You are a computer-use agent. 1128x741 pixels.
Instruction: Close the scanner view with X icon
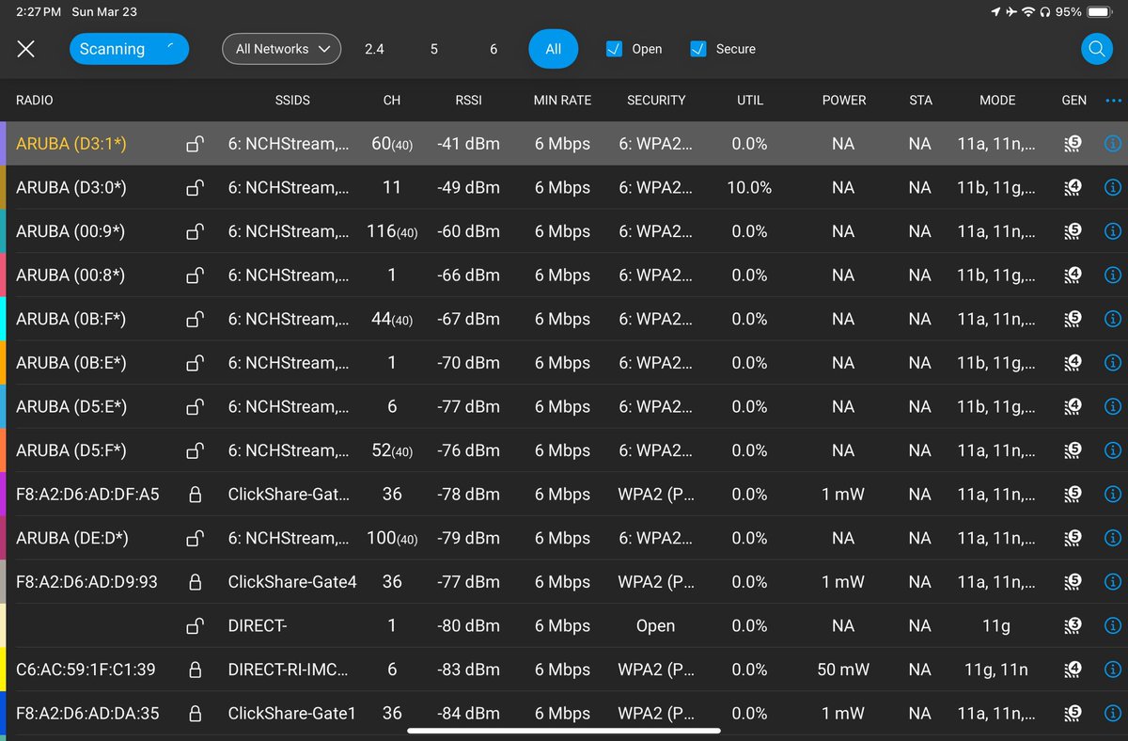(25, 49)
